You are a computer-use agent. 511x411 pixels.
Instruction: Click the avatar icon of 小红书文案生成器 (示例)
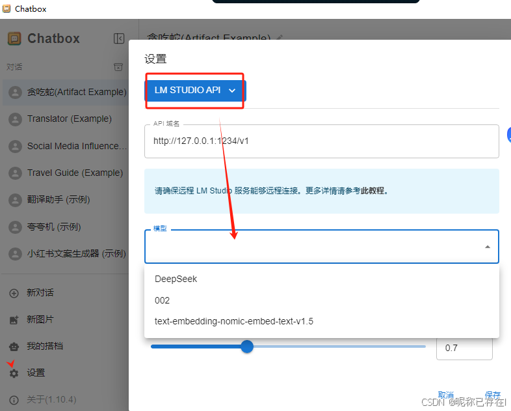point(15,253)
